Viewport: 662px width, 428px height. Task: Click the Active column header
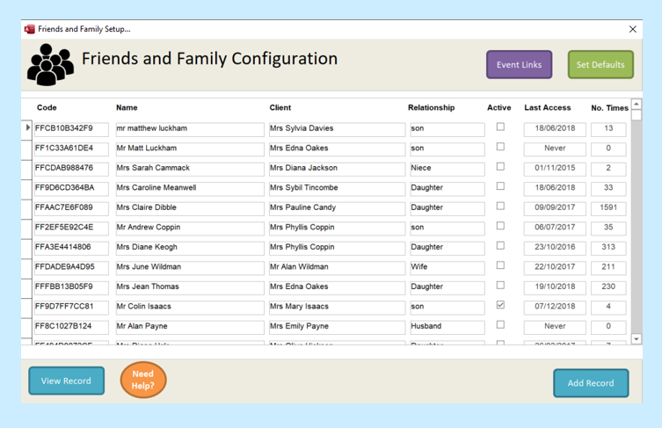(x=499, y=107)
